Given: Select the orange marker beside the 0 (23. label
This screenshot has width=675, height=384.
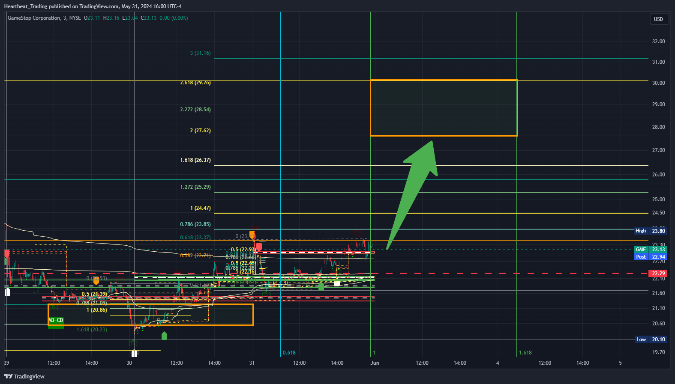Looking at the screenshot, I should coord(252,235).
